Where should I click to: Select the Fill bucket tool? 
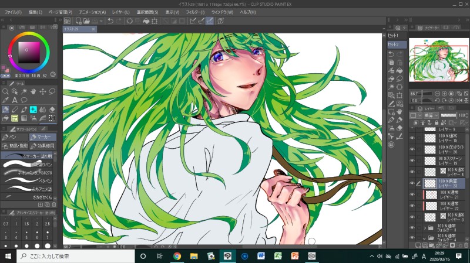[x=5, y=118]
